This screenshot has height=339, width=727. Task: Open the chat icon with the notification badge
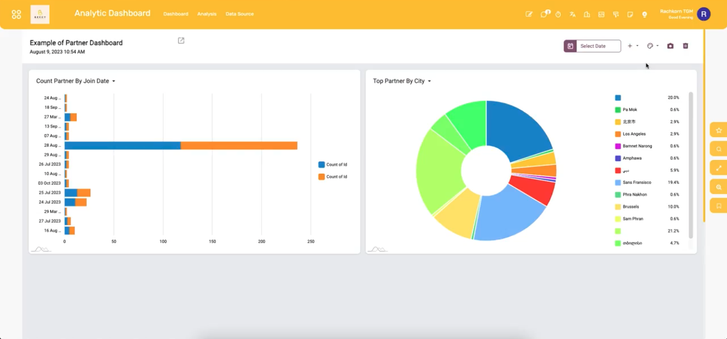544,14
